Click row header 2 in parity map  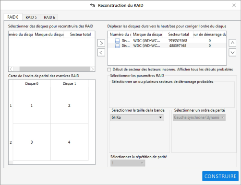(x=11, y=142)
